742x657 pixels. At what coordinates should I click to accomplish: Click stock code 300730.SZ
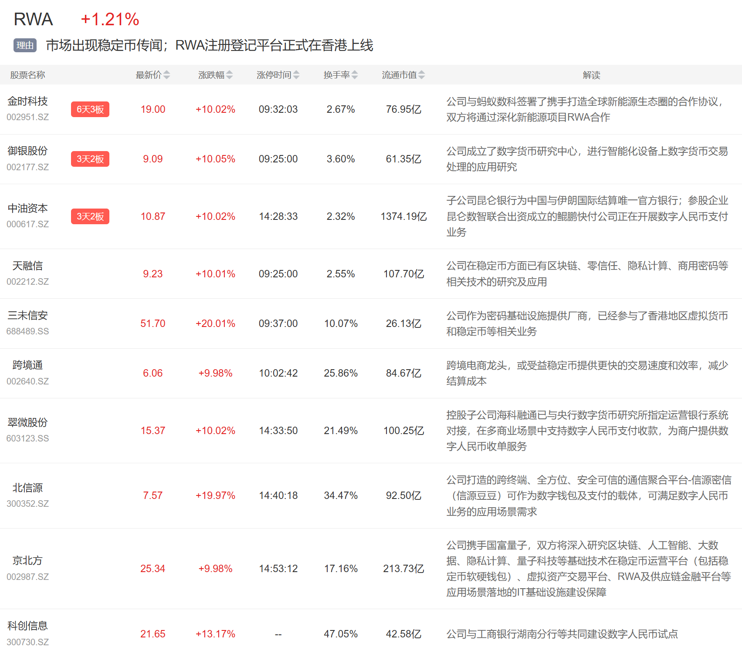click(27, 642)
